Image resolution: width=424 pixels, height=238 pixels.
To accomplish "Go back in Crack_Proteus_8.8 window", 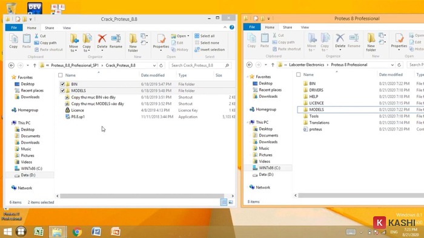I will pyautogui.click(x=12, y=65).
